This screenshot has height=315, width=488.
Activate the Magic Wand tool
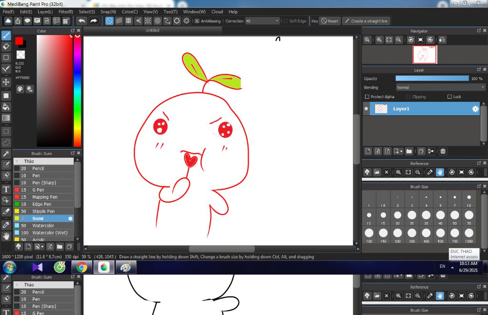click(6, 153)
